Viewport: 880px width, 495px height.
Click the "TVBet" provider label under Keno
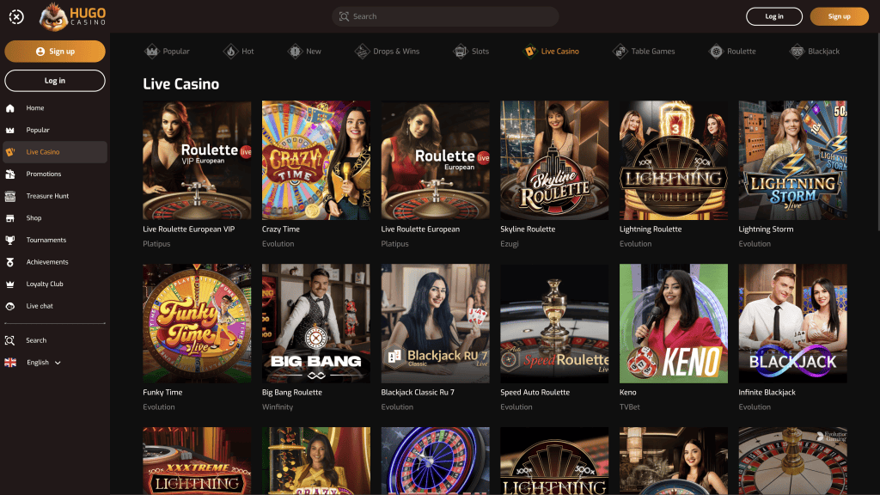[630, 406]
